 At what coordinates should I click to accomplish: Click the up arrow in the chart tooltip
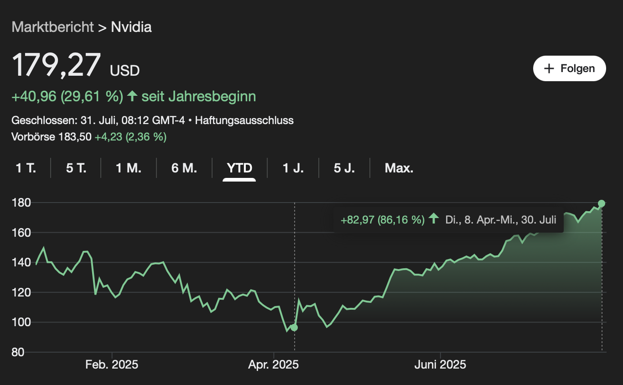[434, 219]
